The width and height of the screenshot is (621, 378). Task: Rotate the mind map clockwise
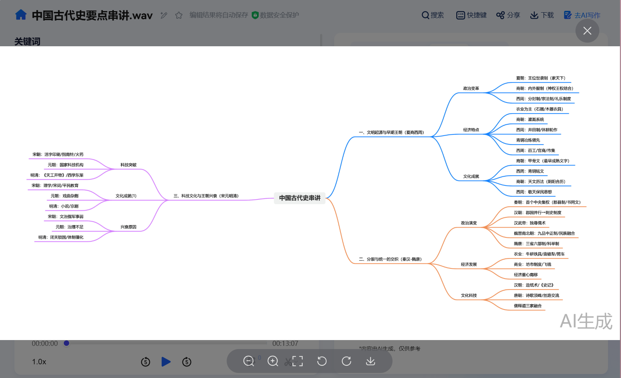click(346, 361)
